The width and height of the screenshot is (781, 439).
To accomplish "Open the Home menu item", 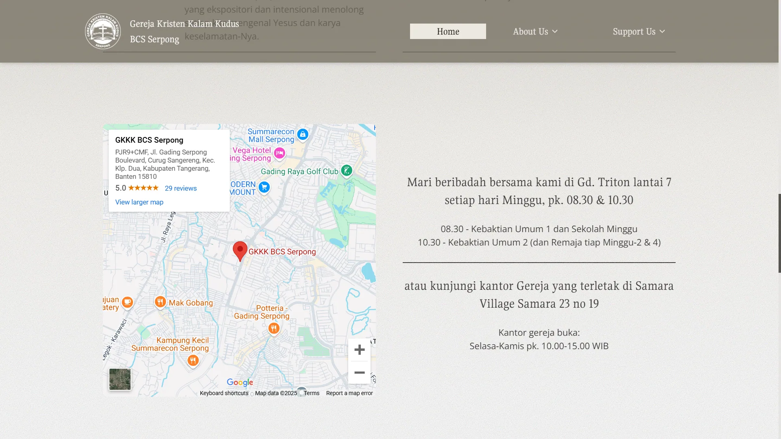I will (448, 31).
